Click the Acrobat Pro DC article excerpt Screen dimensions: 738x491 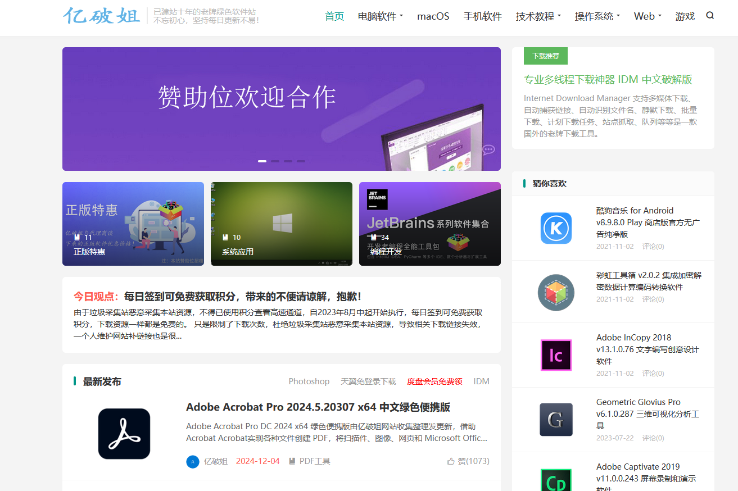coord(337,432)
